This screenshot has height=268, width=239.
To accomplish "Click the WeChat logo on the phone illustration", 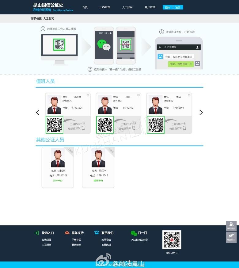I will (104, 45).
